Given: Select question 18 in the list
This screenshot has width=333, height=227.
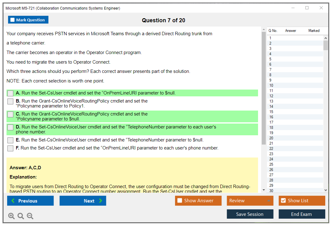Looking at the screenshot, I should coord(295,128).
